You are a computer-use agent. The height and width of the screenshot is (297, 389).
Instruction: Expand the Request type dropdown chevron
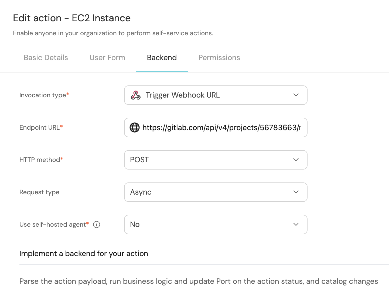[296, 192]
